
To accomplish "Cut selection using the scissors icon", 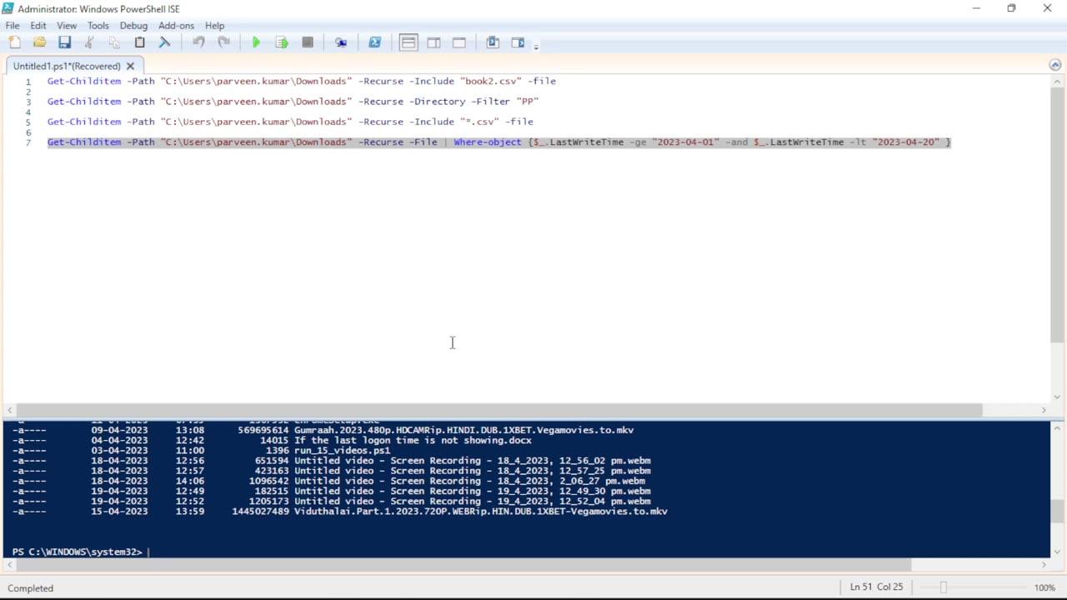I will point(89,42).
